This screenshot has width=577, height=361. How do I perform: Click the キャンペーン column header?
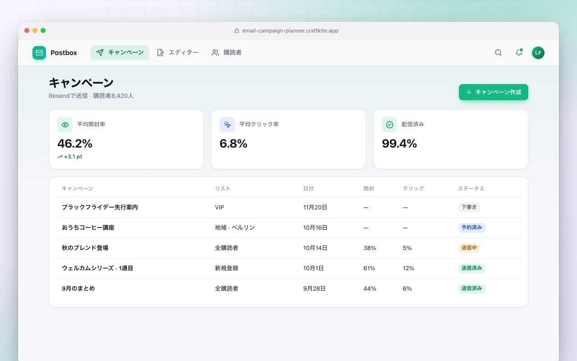[x=78, y=189]
